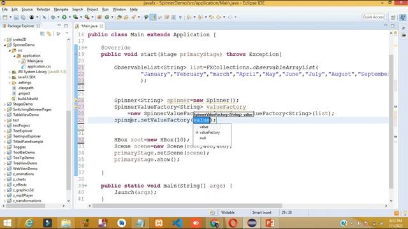The height and width of the screenshot is (229, 408).
Task: Click Last Edit Location arrow icon
Action: (x=212, y=17)
